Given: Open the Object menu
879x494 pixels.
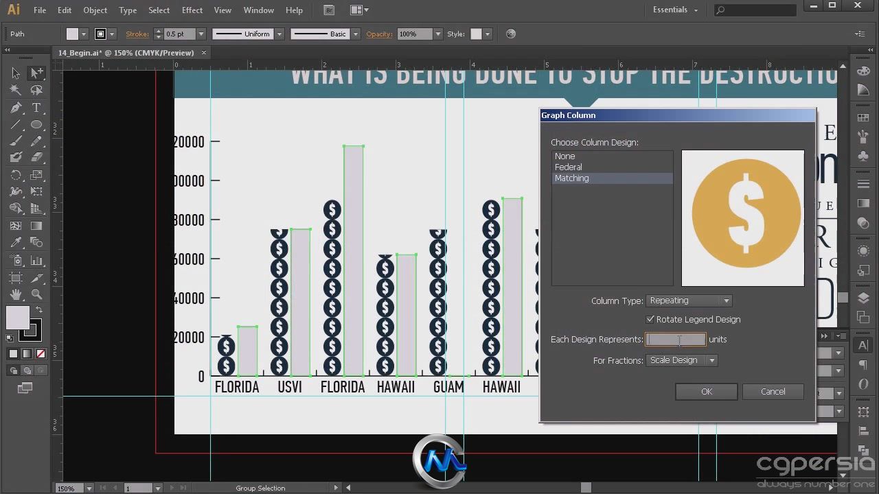Looking at the screenshot, I should point(95,10).
